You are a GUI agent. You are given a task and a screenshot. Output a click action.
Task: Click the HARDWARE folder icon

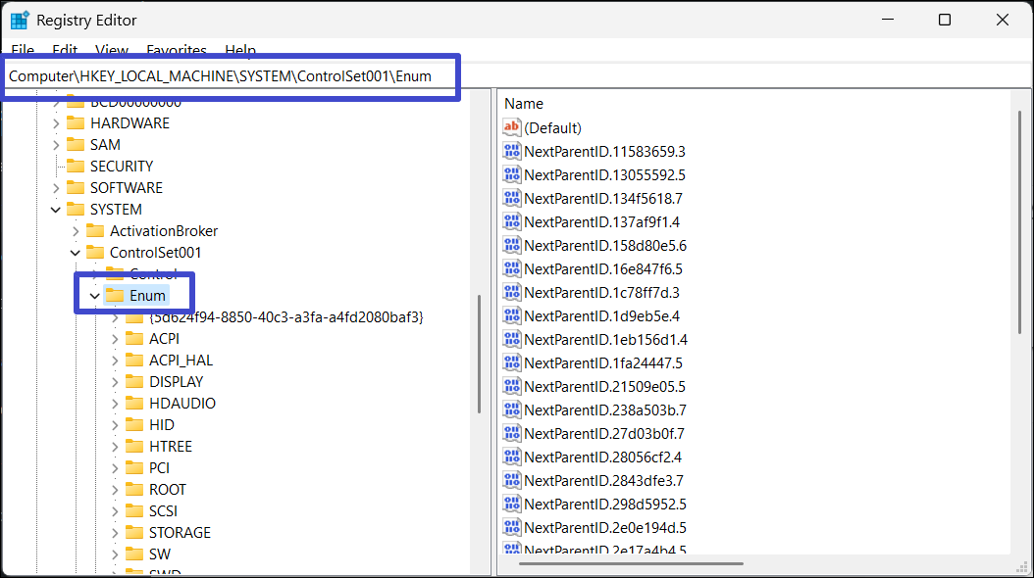[76, 123]
